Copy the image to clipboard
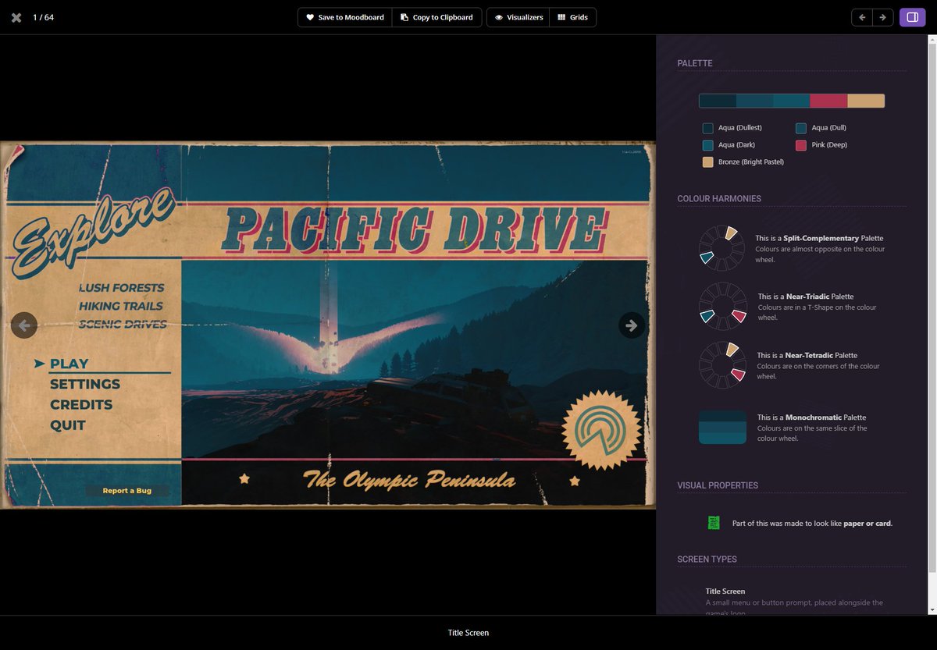Viewport: 937px width, 650px height. (436, 17)
